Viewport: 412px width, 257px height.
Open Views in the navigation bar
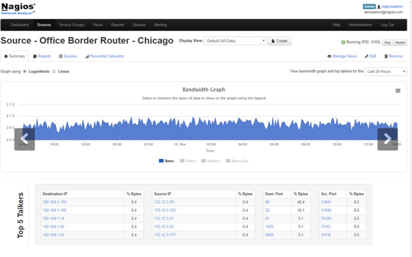[x=98, y=25]
